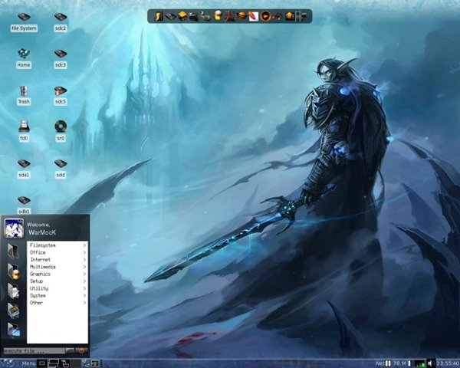Screen dimensions: 460x368
Task: Click the lightning bolt icon in top dock
Action: (x=159, y=16)
